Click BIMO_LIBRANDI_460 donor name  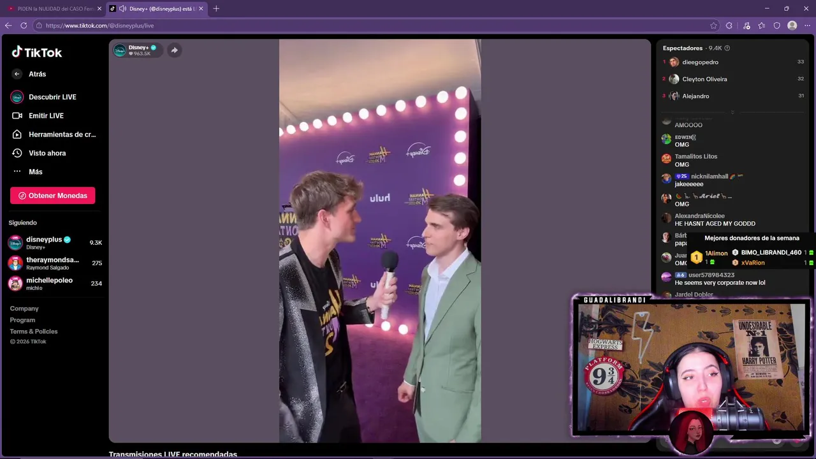[x=771, y=252]
